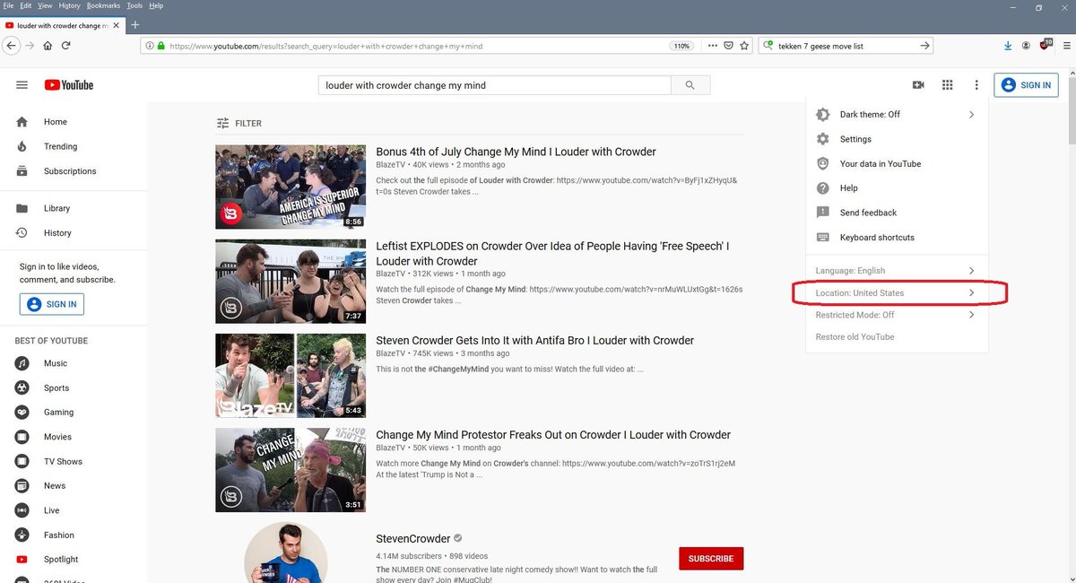Select the louder with crowder browser tab
1076x583 pixels.
pyautogui.click(x=62, y=25)
